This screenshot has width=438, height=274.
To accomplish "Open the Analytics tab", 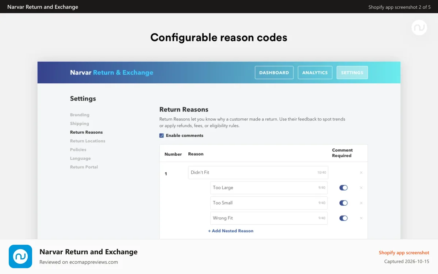I will click(315, 73).
